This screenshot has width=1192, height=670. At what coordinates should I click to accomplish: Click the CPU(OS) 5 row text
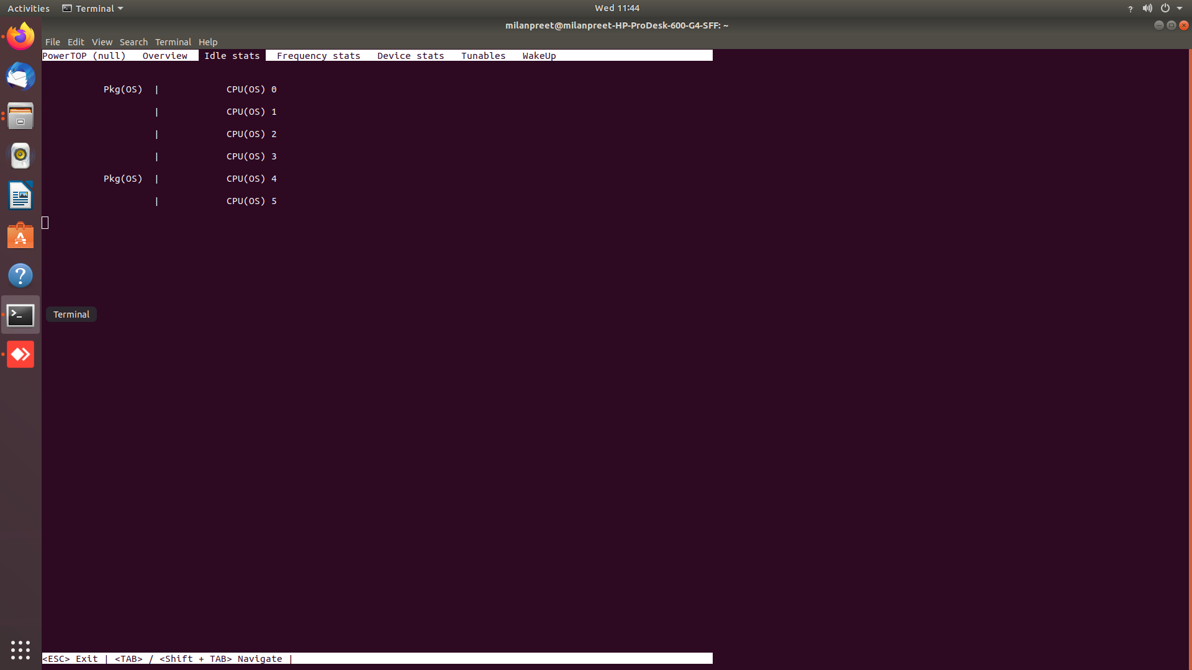pyautogui.click(x=251, y=201)
